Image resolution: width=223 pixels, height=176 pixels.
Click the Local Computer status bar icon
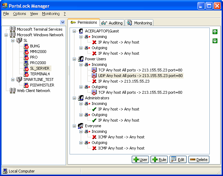[5, 171]
